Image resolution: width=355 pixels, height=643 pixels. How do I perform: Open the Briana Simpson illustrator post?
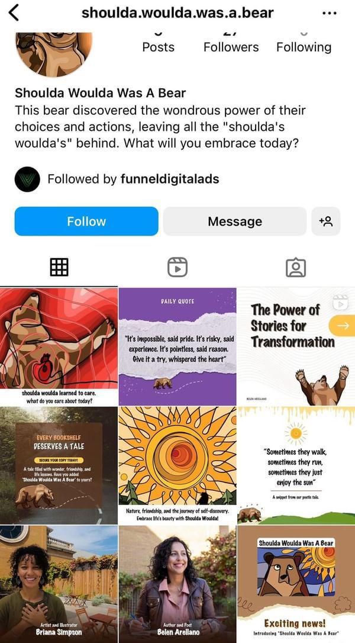[x=59, y=584]
